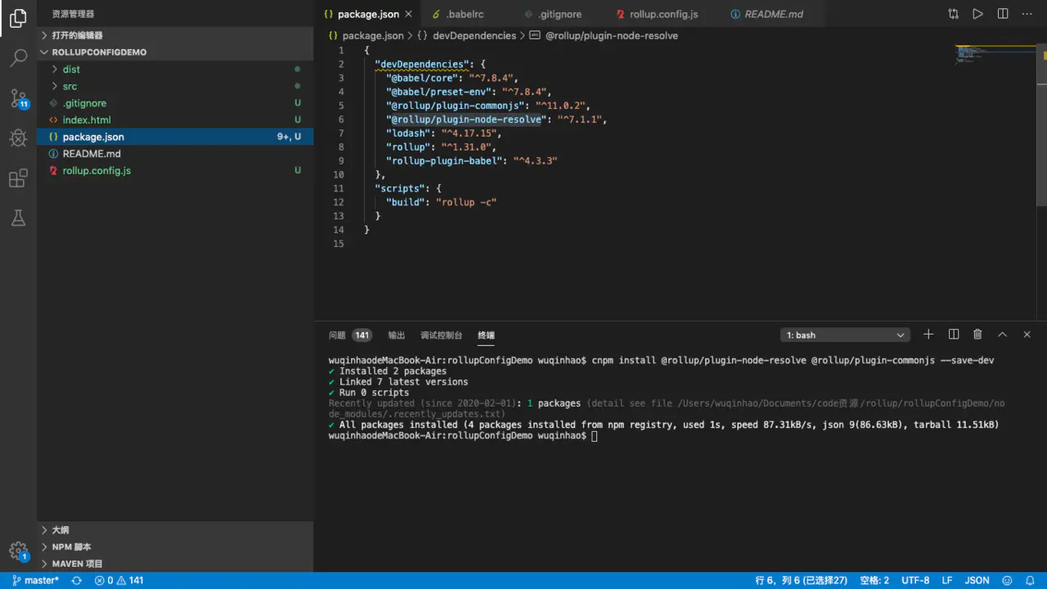
Task: Open the Search view in activity bar
Action: click(x=18, y=58)
